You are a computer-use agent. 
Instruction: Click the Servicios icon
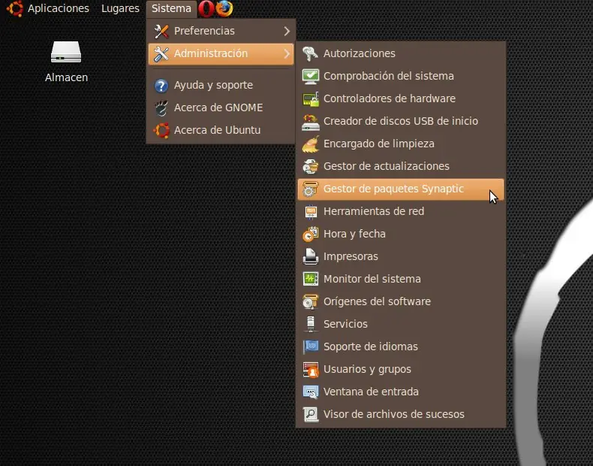point(311,325)
